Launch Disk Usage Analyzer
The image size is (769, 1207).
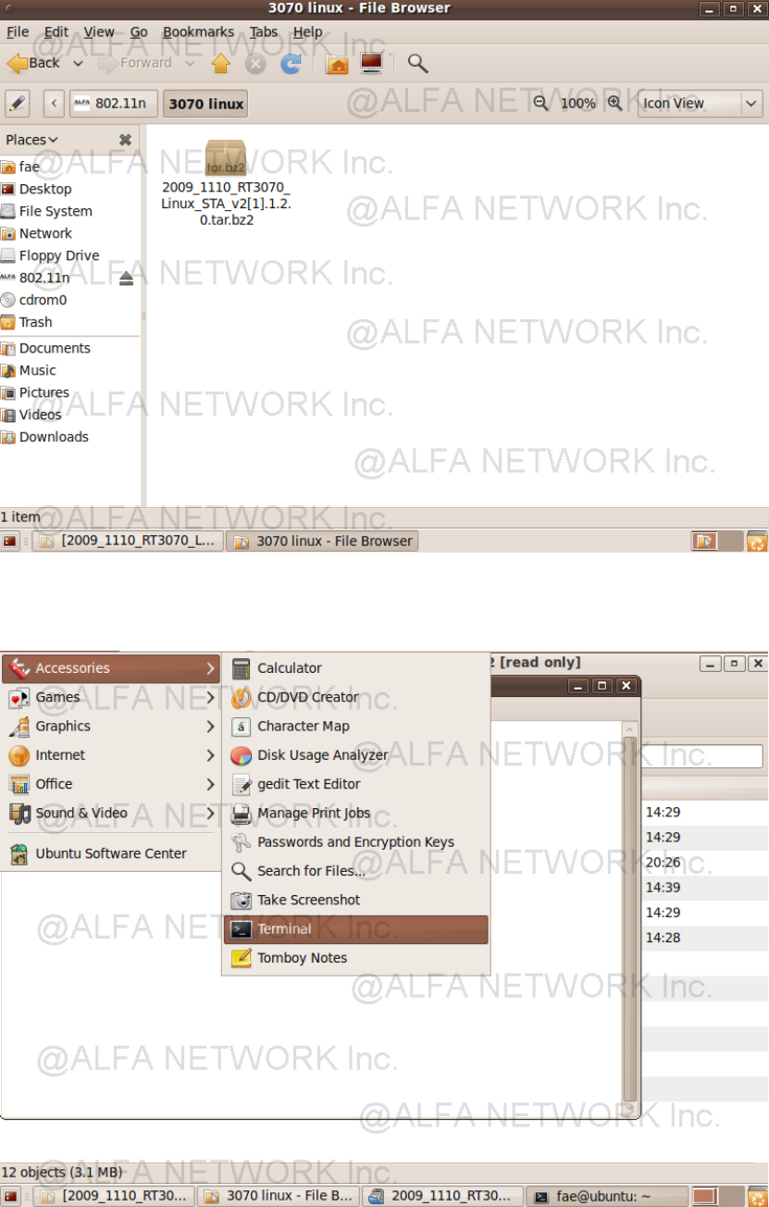[356, 755]
